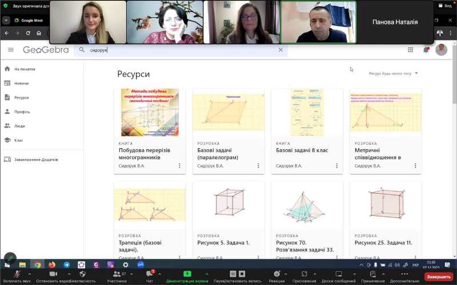Screen dimensions: 457x285
Task: Expand the screen share options arrow
Action: coord(207,274)
